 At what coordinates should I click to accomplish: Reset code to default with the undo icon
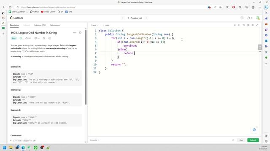(244, 25)
